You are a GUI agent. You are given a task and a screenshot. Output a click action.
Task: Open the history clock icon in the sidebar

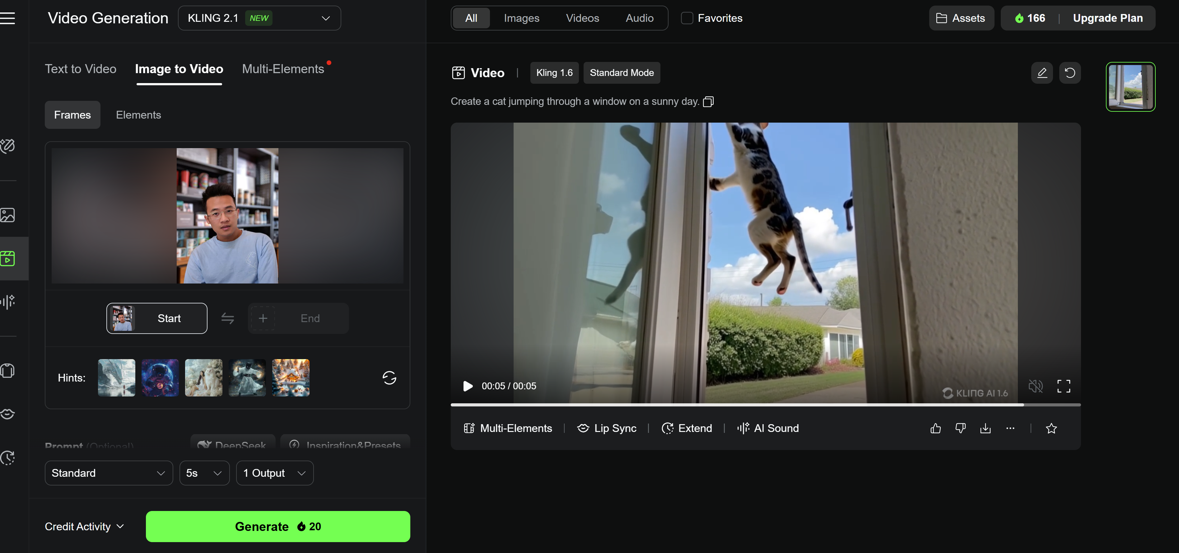click(x=8, y=458)
